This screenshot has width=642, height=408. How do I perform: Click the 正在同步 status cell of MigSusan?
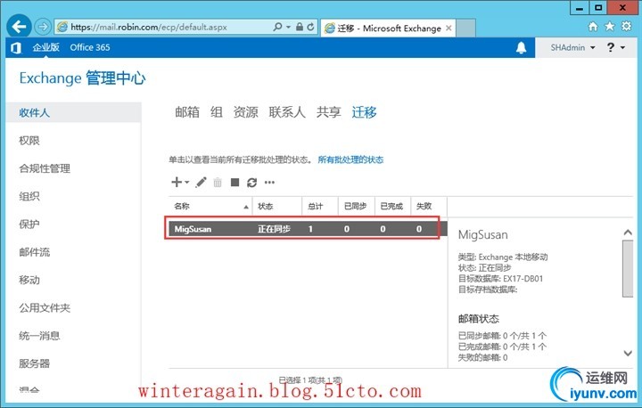(x=274, y=229)
